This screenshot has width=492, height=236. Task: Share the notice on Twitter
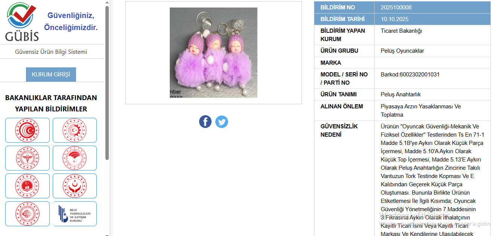coord(222,122)
